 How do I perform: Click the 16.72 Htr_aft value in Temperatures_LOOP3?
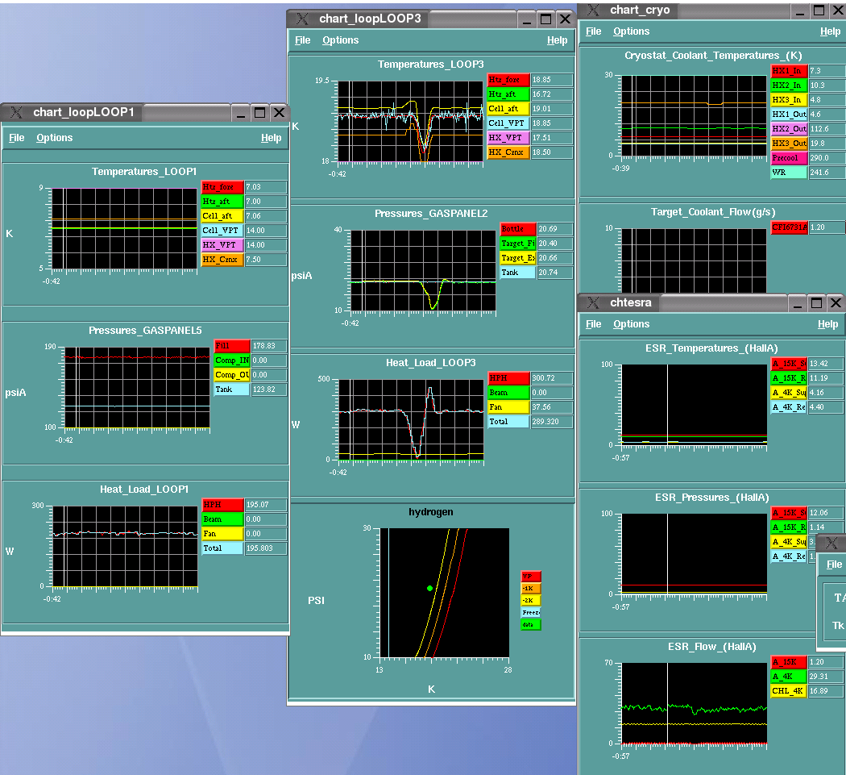(x=551, y=94)
